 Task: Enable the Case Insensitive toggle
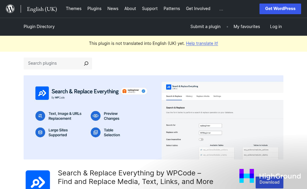pos(201,139)
